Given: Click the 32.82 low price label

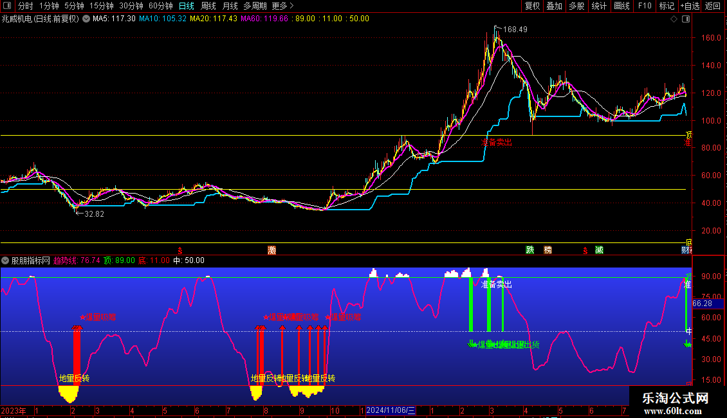Looking at the screenshot, I should (x=94, y=214).
